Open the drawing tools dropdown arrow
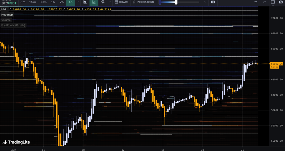 [110, 2]
